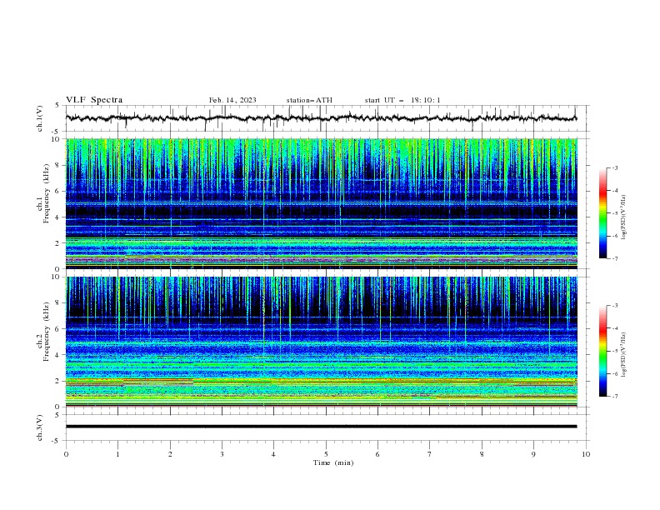Click the ch.2 "Frequency (kHz)" axis label

tap(47, 331)
